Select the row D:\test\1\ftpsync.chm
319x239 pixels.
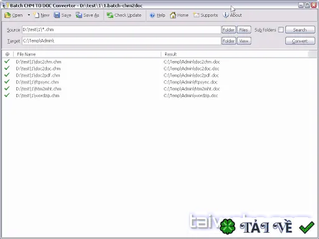click(37, 82)
